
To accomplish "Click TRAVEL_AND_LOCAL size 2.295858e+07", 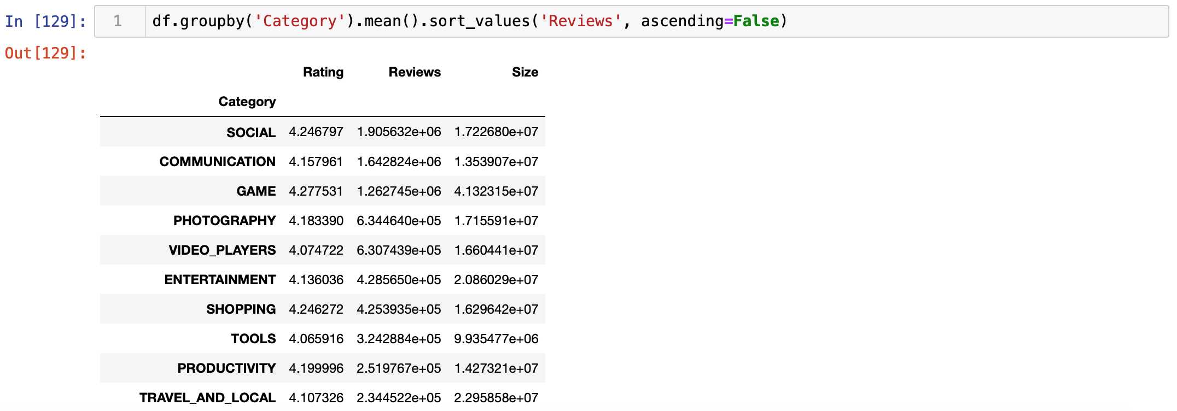I will click(496, 398).
